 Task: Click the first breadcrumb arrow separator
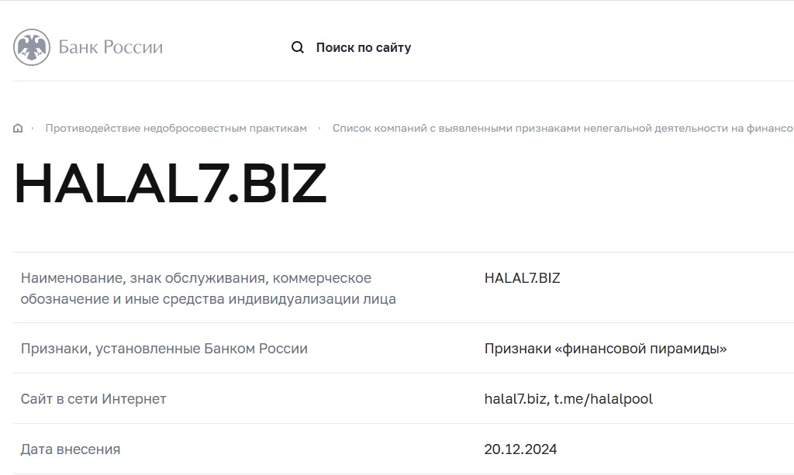[33, 129]
